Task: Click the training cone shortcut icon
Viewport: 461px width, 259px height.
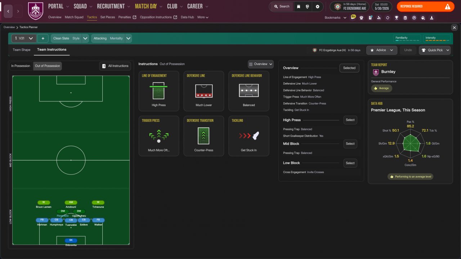Action: point(431,18)
